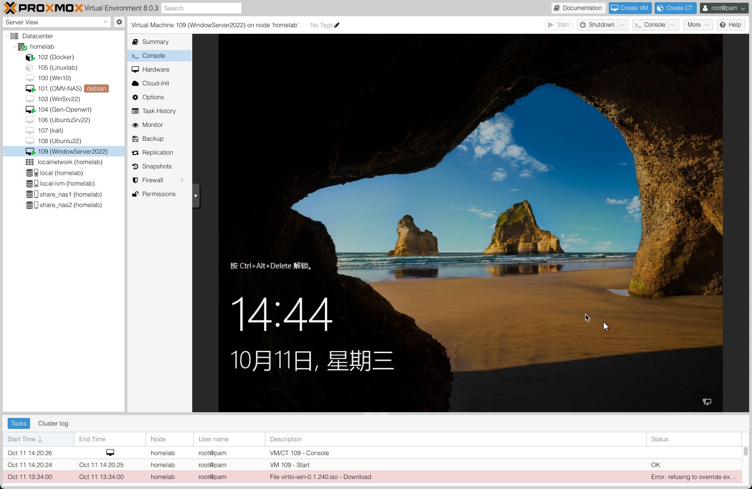Click the 101 (OMV-NAS) VM icon

31,89
